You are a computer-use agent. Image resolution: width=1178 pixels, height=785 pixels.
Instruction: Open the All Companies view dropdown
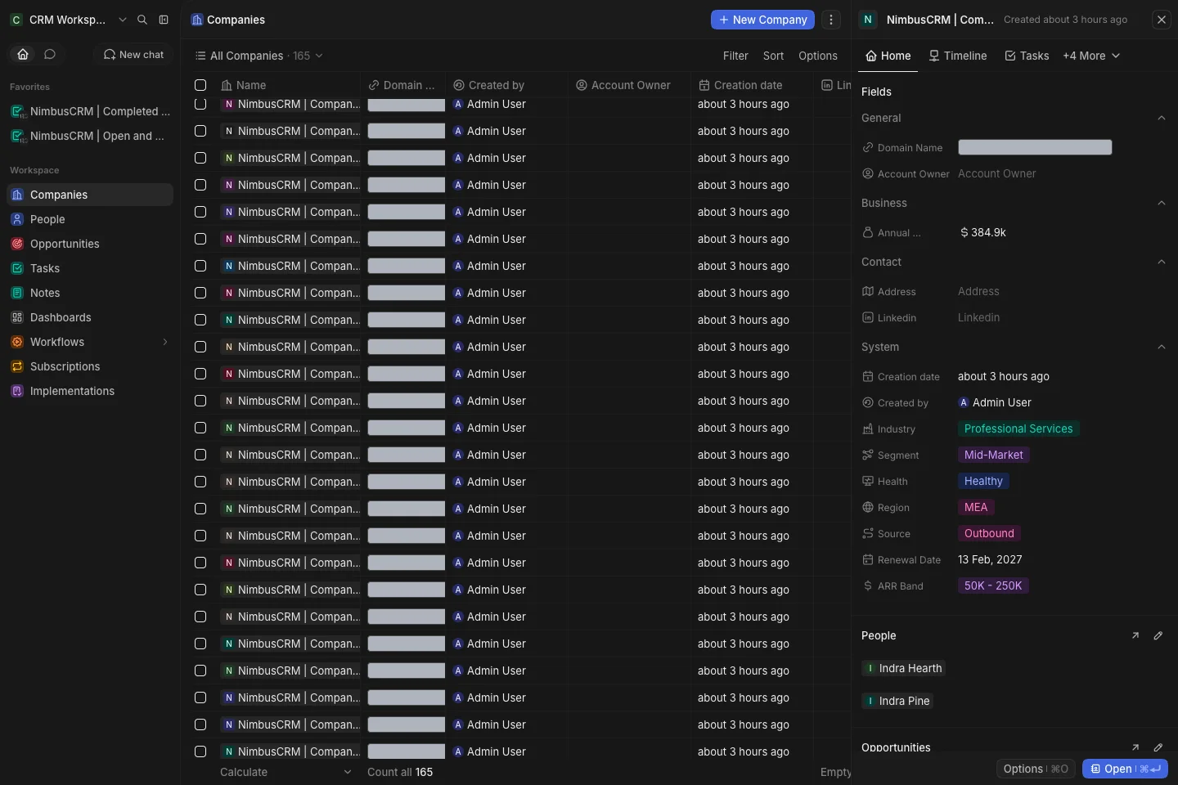point(259,56)
